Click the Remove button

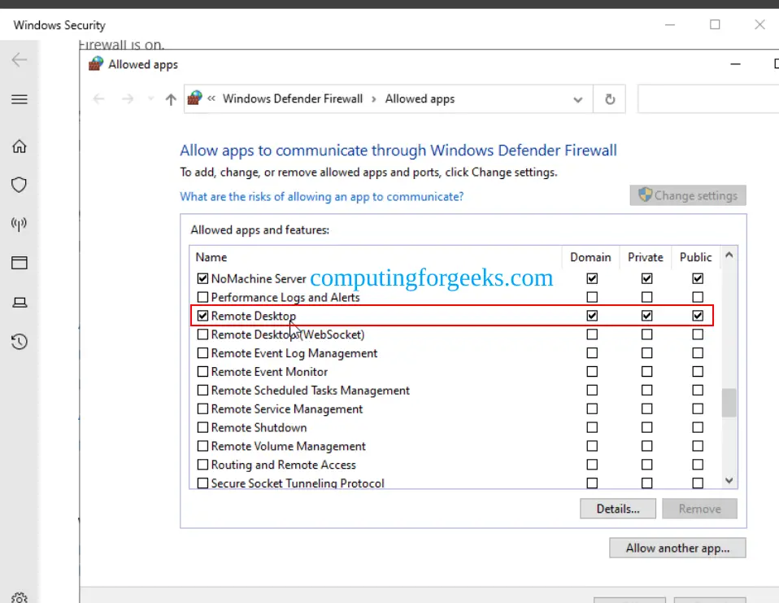pos(699,509)
